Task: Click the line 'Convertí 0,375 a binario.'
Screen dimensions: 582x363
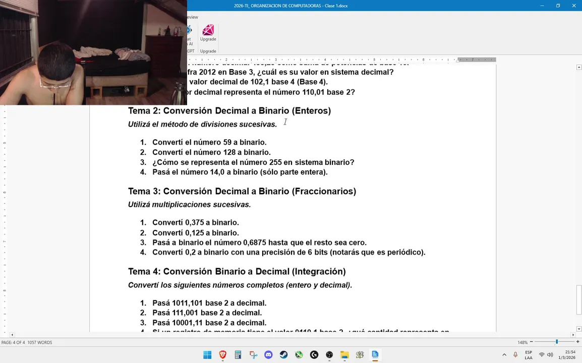Action: coord(196,223)
